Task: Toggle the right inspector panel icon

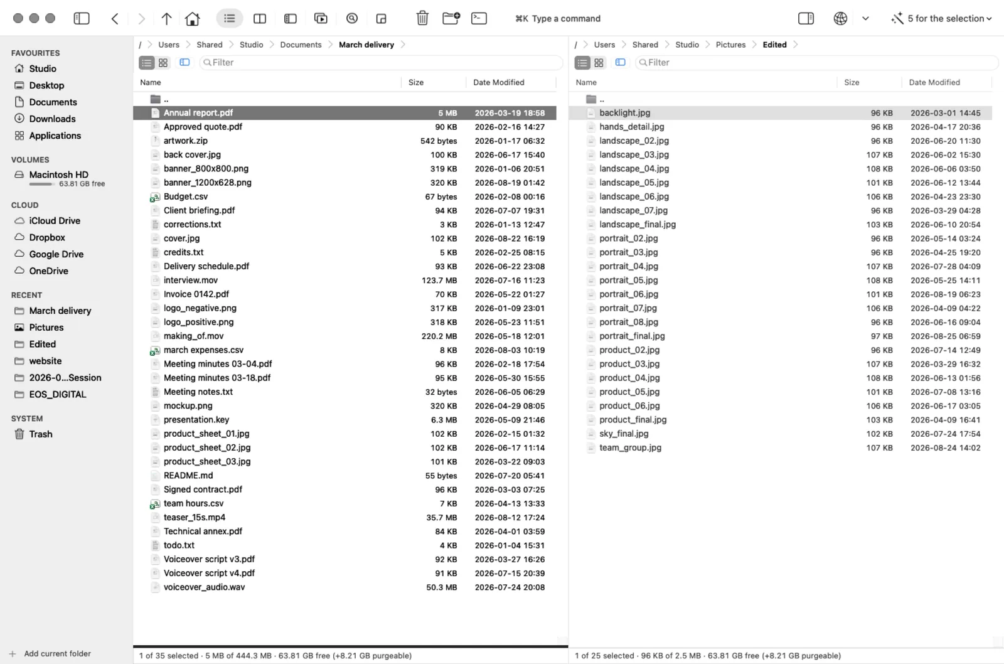Action: click(806, 18)
